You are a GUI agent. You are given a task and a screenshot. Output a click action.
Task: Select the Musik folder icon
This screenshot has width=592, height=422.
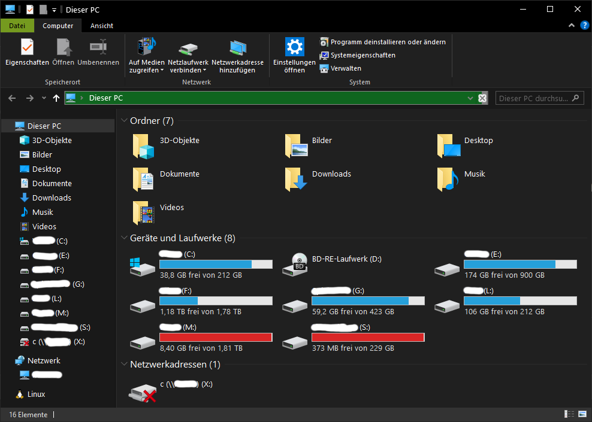tap(449, 180)
